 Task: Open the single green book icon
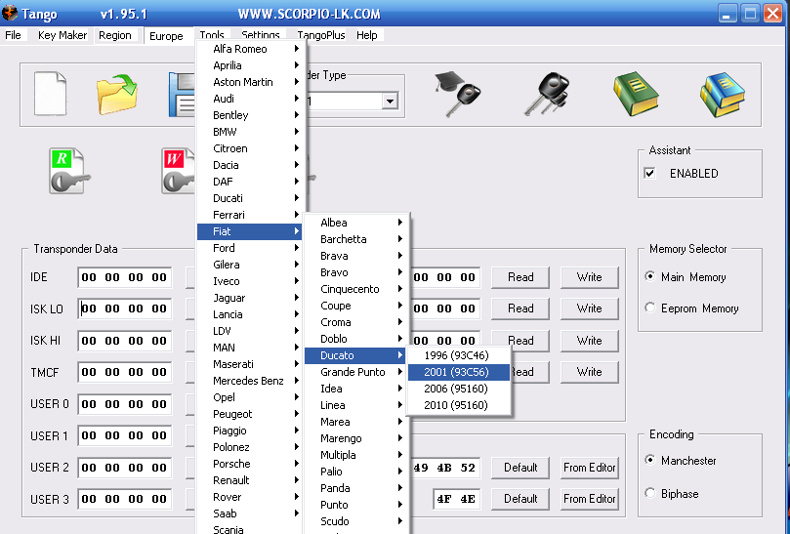tap(636, 94)
